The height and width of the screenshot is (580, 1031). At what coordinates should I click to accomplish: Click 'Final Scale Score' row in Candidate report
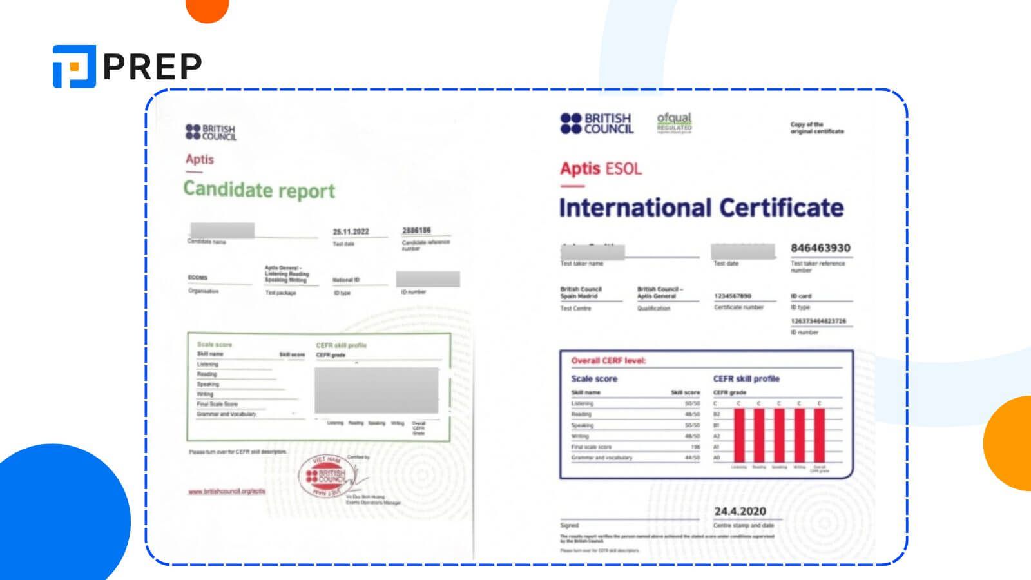[x=217, y=404]
